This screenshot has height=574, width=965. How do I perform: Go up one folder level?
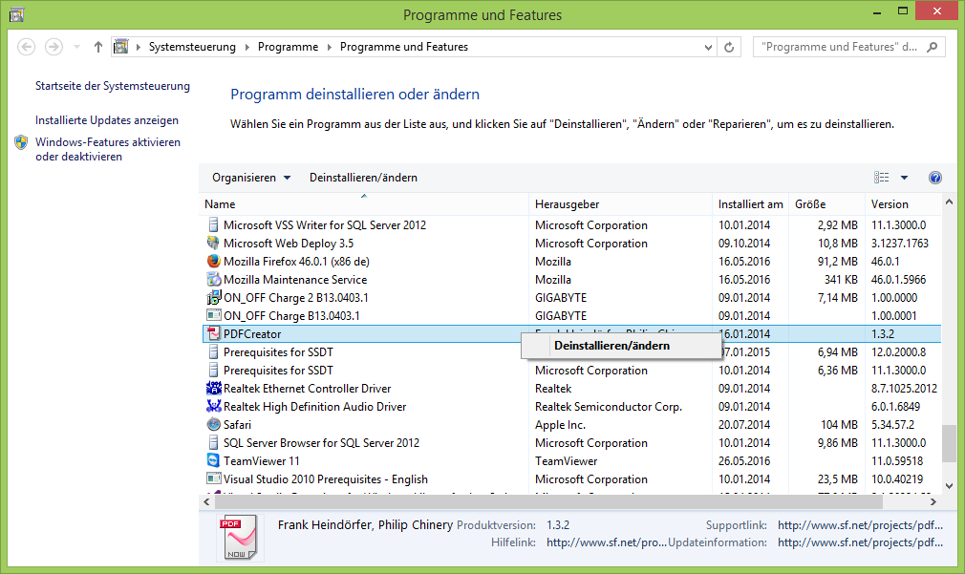(x=97, y=47)
